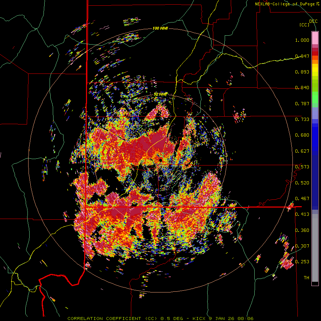Click the 0.307 legend value

pyautogui.click(x=302, y=246)
